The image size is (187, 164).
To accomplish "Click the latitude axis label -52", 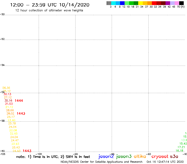I will (3, 39).
